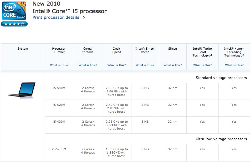Select the i5-520M processor number cell
This screenshot has height=162, width=251.
pyautogui.click(x=59, y=105)
